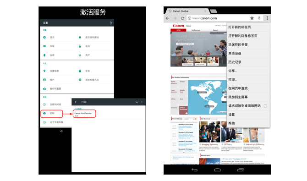Click the Scenes of Life hero banner
The image size is (307, 181).
click(198, 49)
